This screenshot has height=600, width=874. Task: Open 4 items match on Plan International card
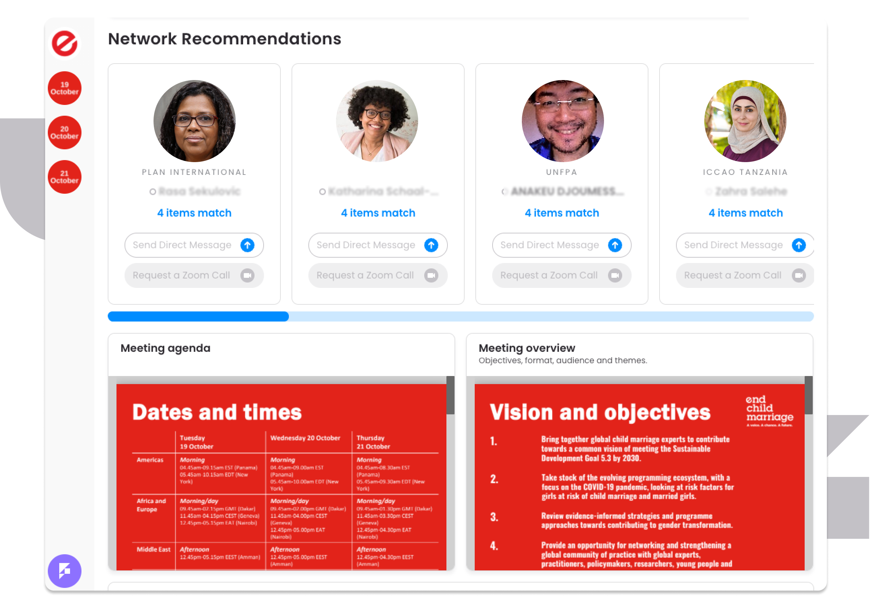coord(194,213)
